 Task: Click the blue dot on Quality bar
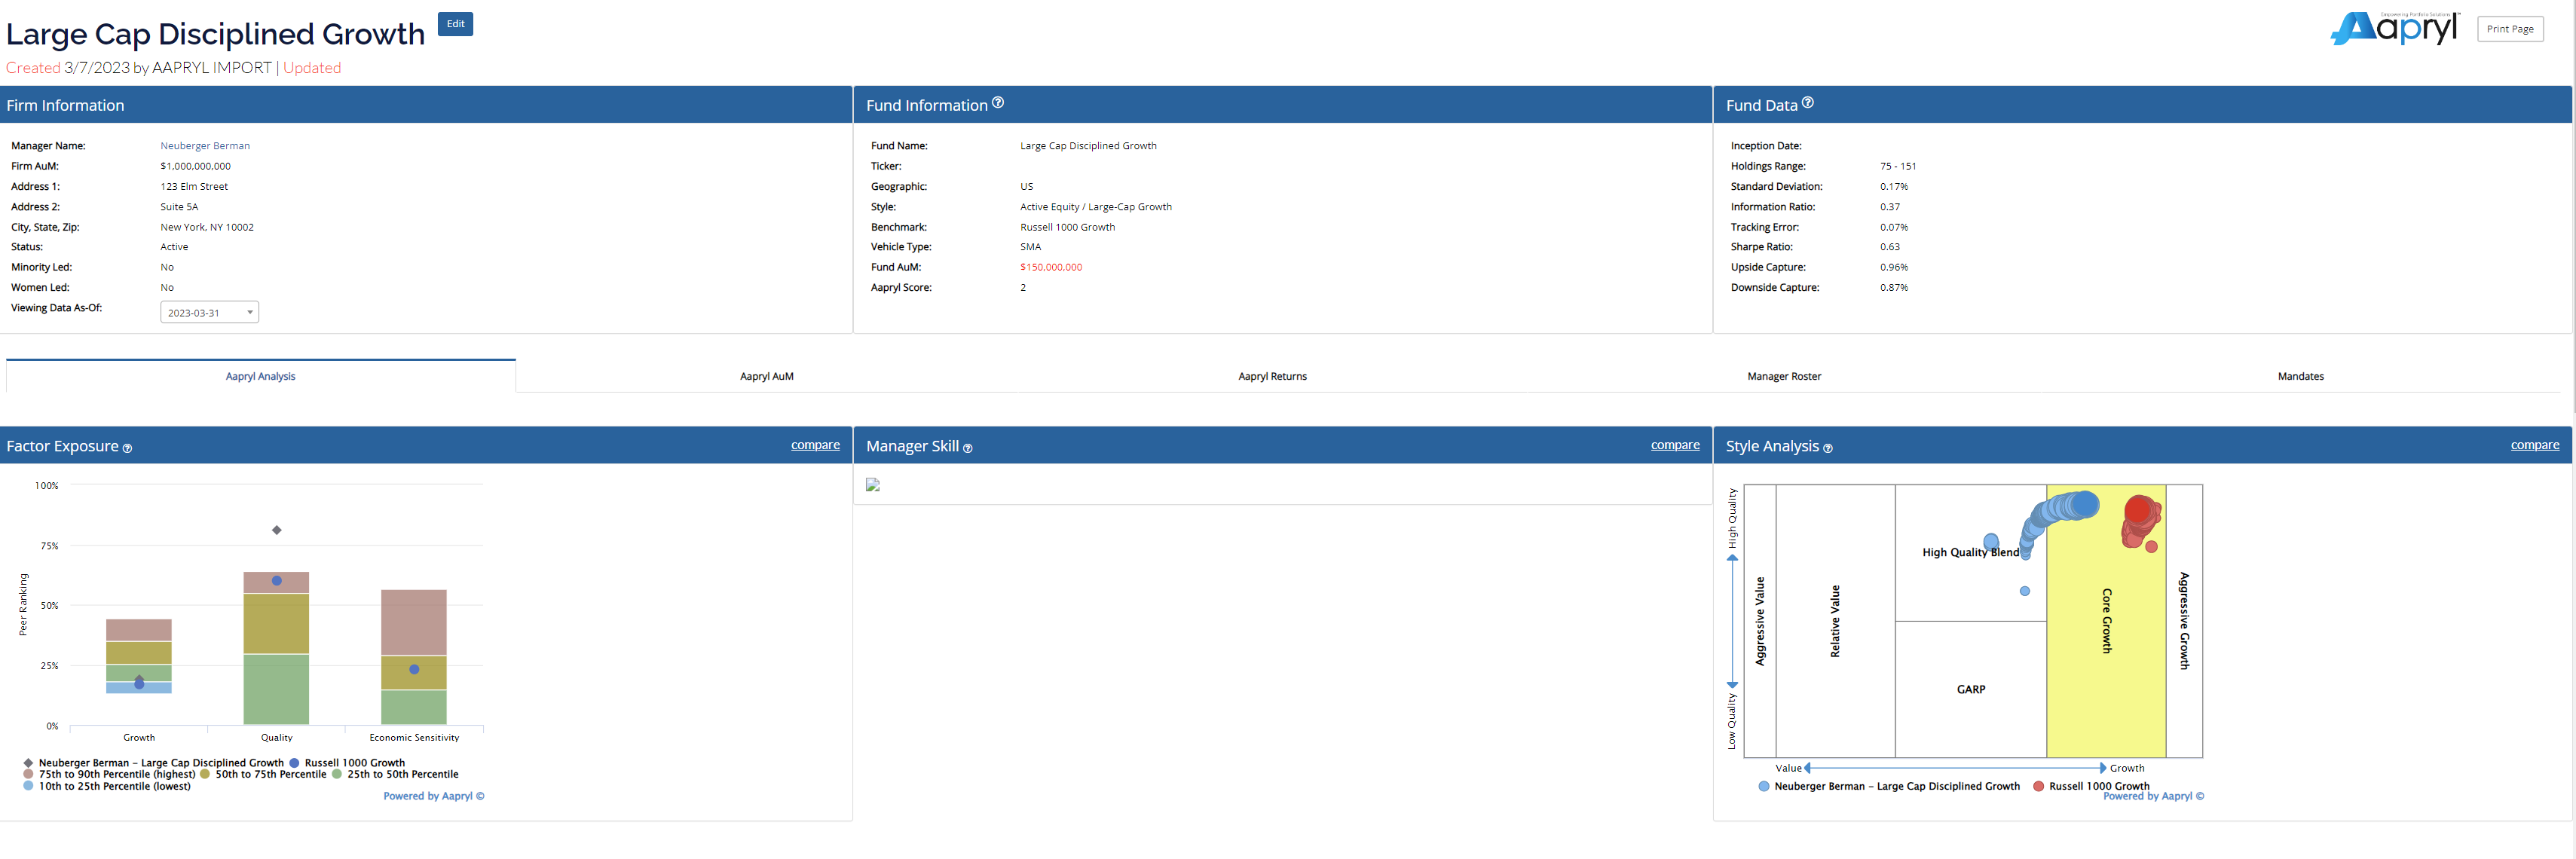(277, 581)
